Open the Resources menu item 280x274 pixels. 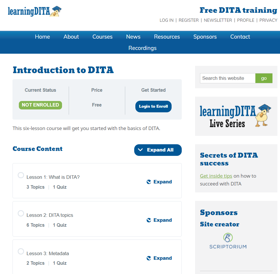point(167,37)
